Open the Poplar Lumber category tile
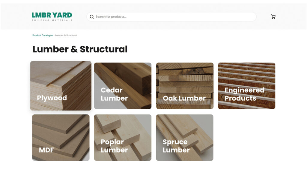This screenshot has height=172, width=307. [123, 137]
